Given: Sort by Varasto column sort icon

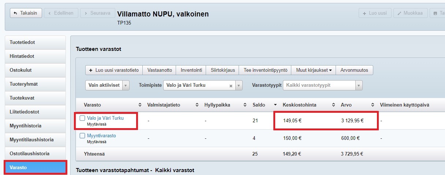Looking at the screenshot, I should 140,105.
